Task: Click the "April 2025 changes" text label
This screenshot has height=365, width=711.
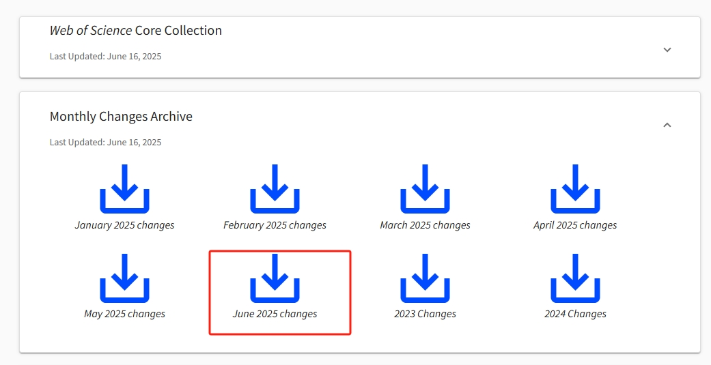Action: (575, 225)
